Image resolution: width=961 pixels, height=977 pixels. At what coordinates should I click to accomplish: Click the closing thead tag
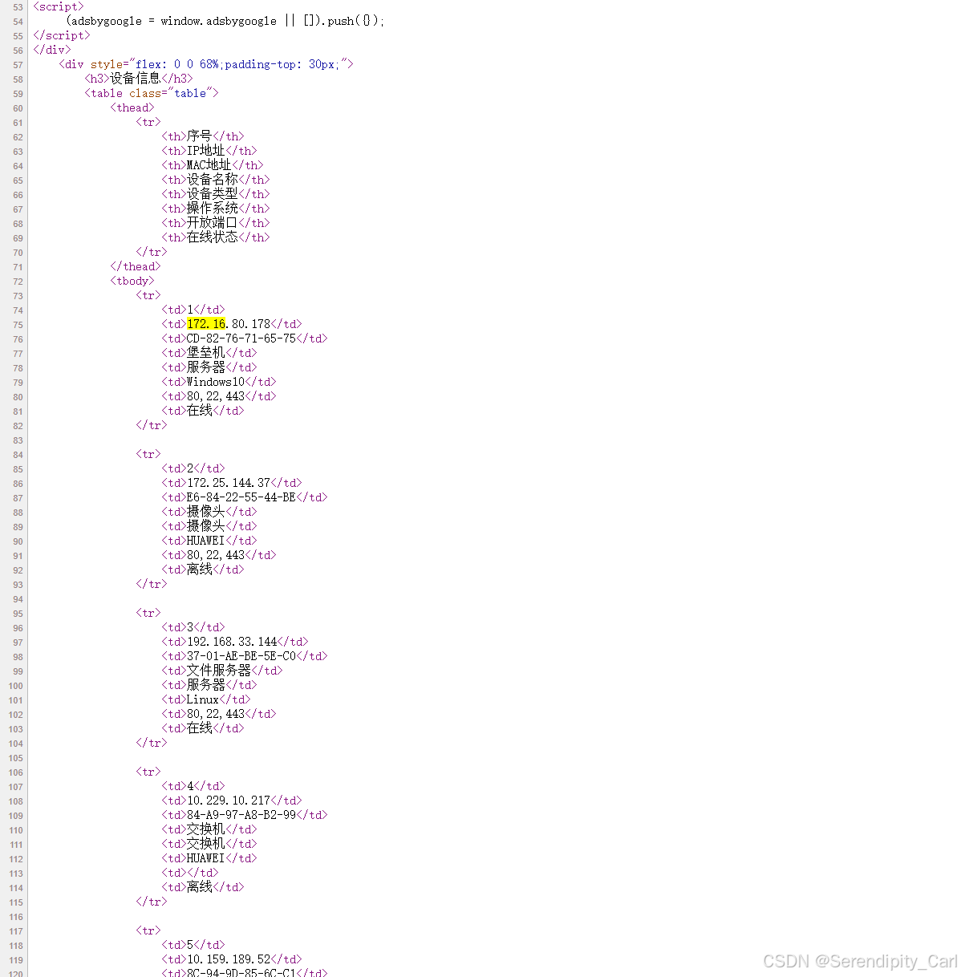pyautogui.click(x=136, y=266)
